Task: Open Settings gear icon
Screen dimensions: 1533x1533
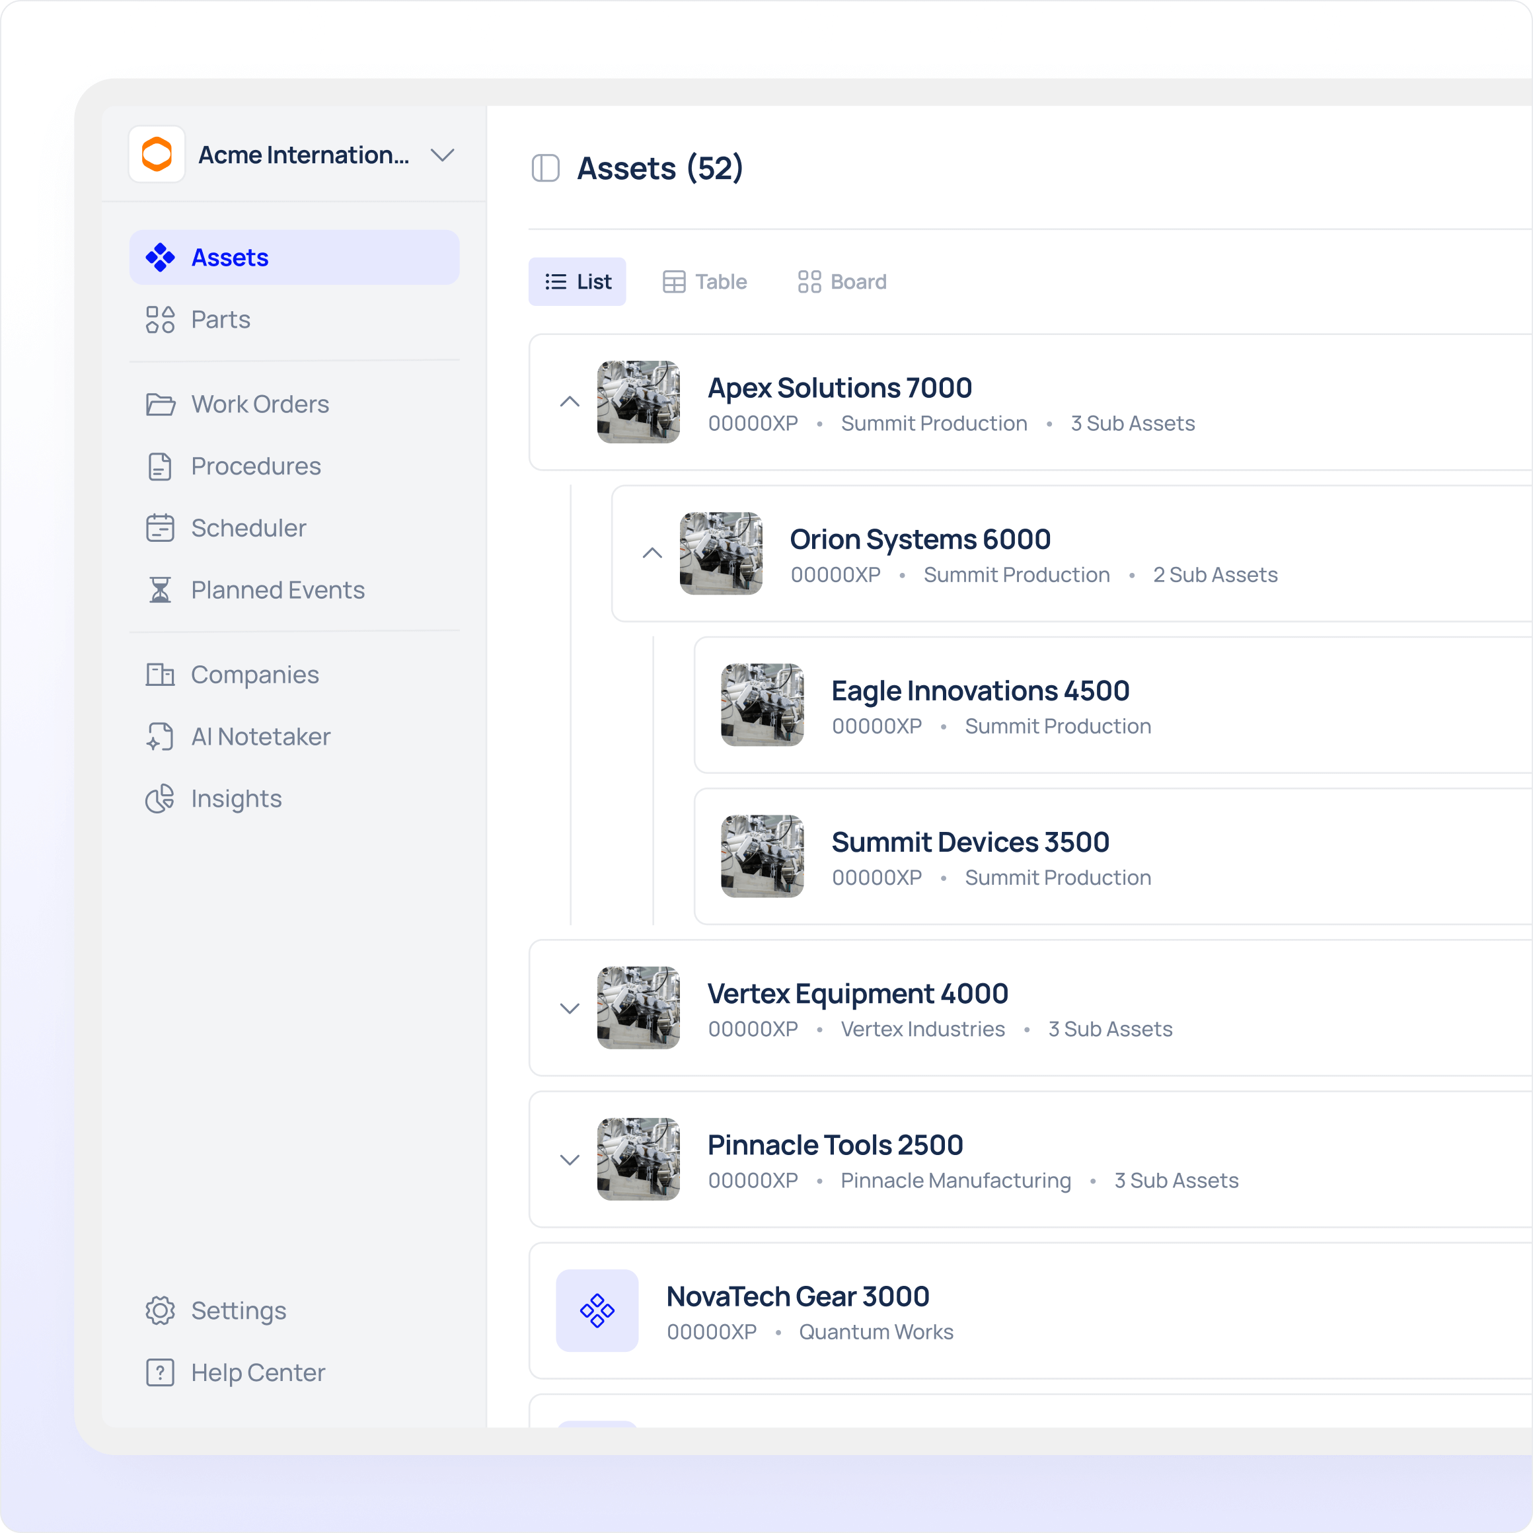Action: point(159,1311)
